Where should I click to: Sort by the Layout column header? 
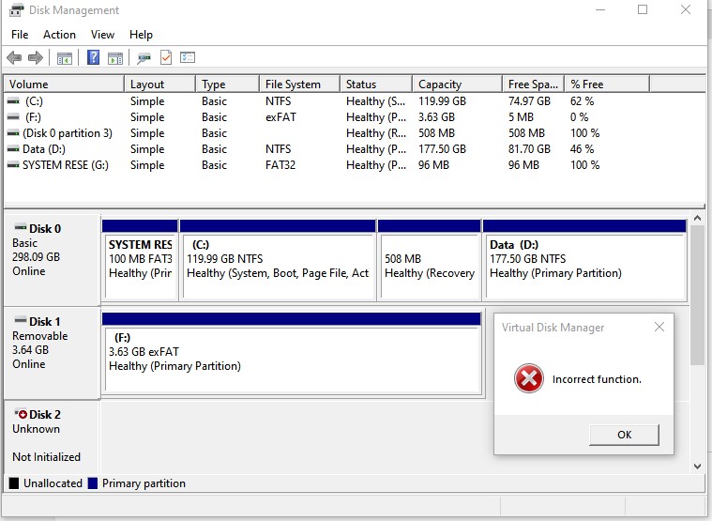[x=159, y=84]
